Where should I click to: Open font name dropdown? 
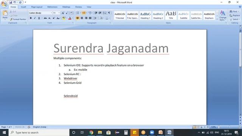(51, 13)
